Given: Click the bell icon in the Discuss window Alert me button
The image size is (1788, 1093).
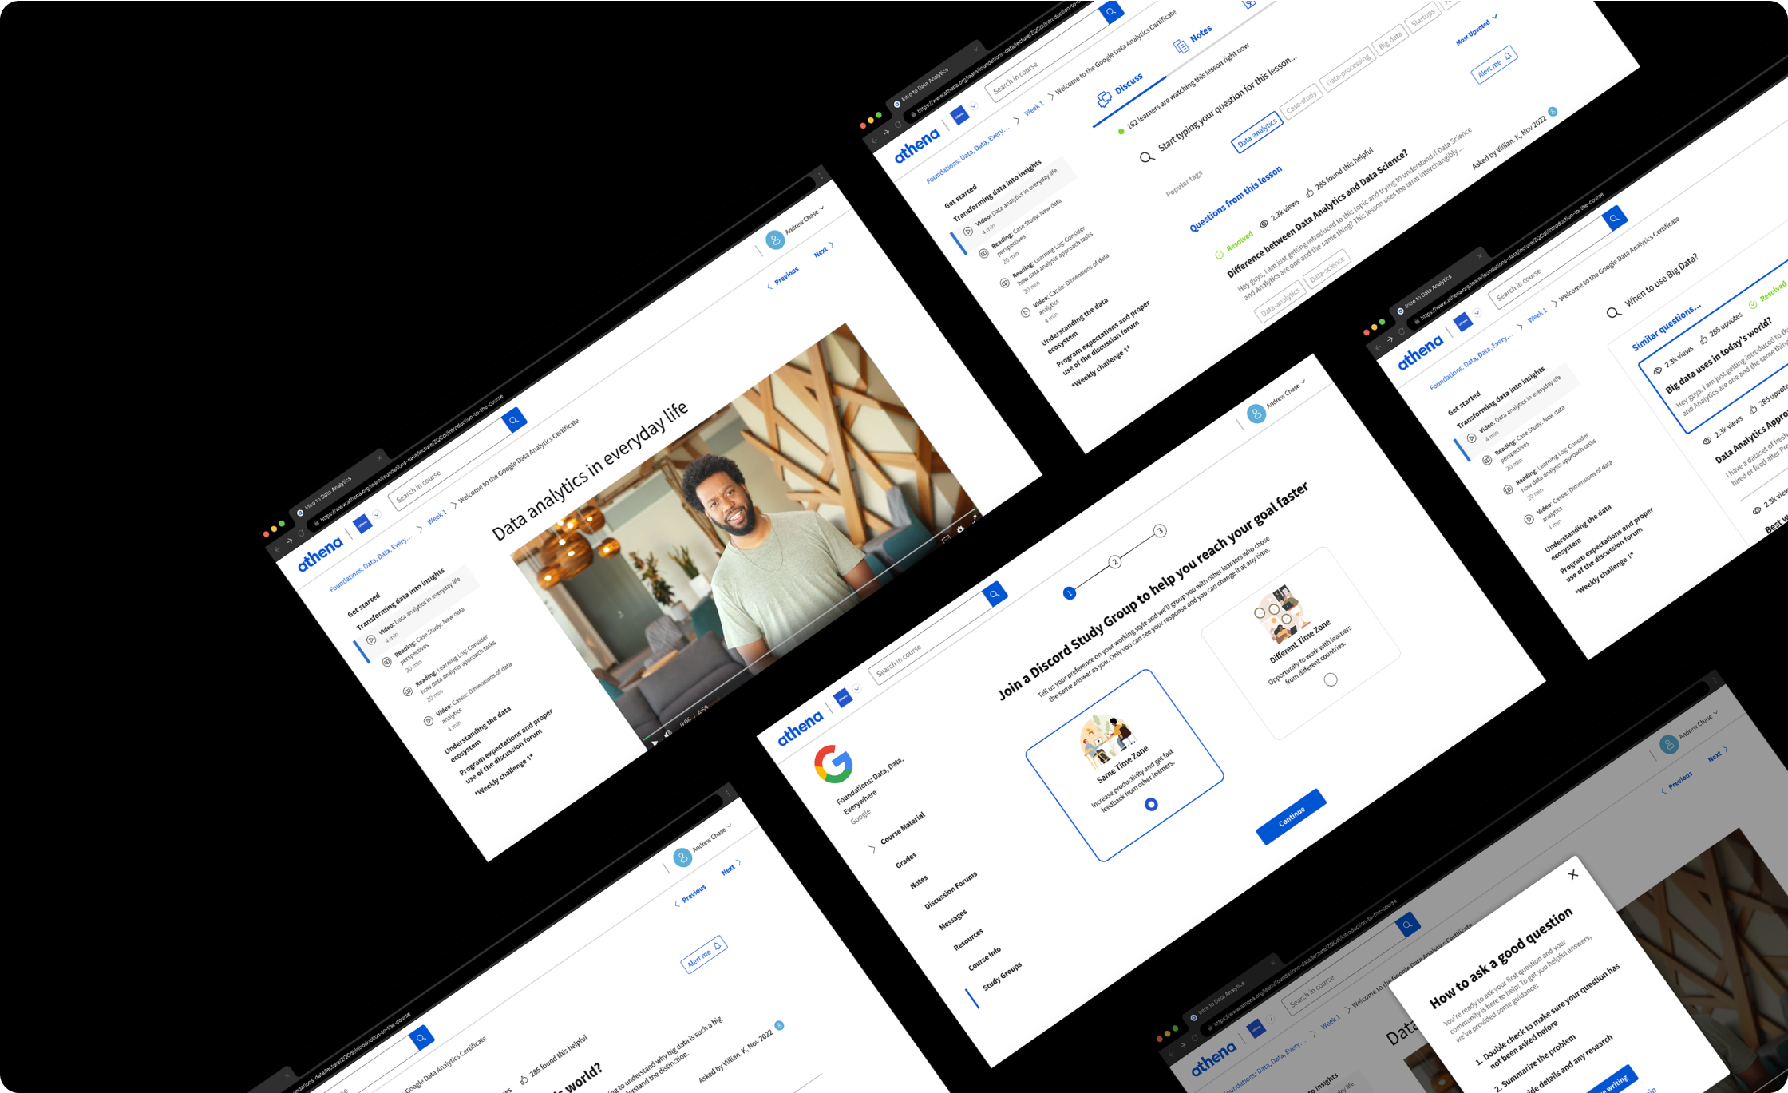Looking at the screenshot, I should 1507,56.
